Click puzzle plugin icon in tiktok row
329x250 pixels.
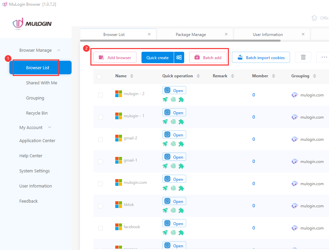181,210
